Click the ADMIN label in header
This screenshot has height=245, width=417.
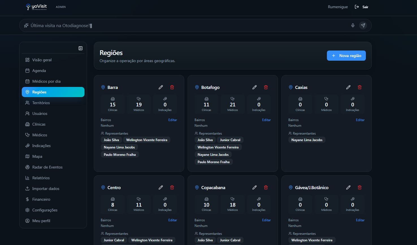[61, 7]
